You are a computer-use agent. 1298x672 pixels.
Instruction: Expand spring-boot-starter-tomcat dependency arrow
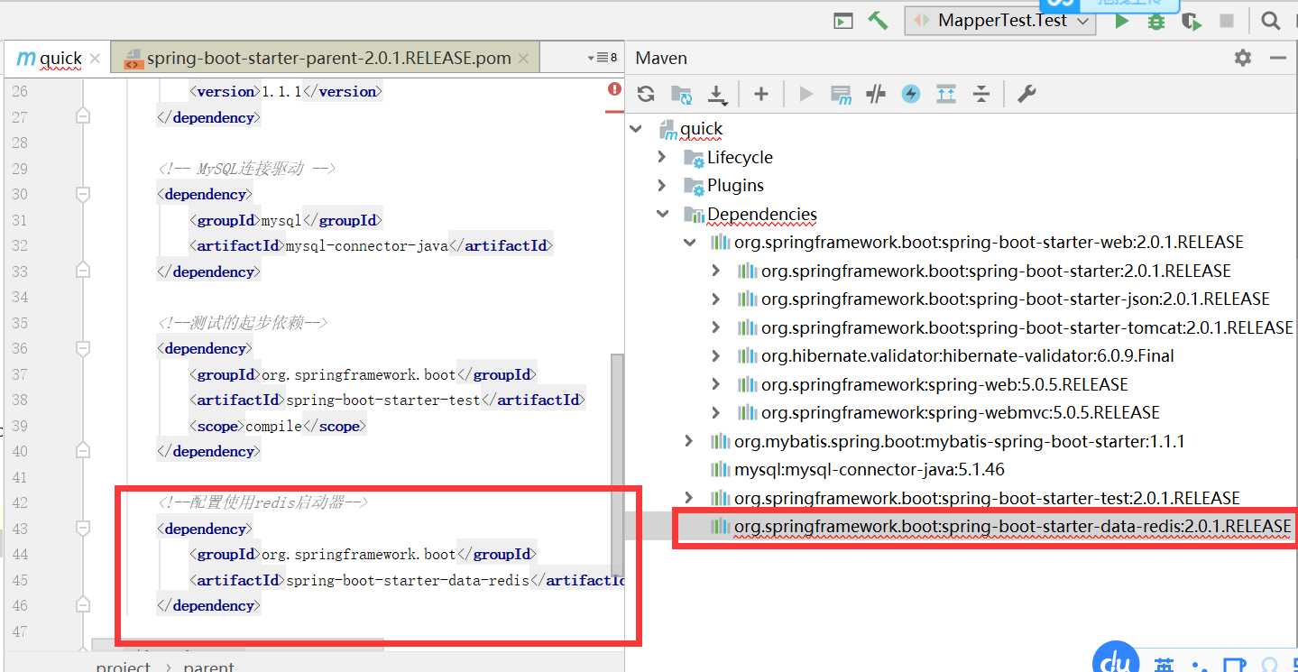tap(716, 327)
